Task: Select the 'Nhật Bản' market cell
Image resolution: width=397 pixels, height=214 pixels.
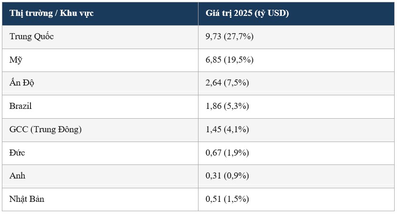Action: click(x=27, y=199)
